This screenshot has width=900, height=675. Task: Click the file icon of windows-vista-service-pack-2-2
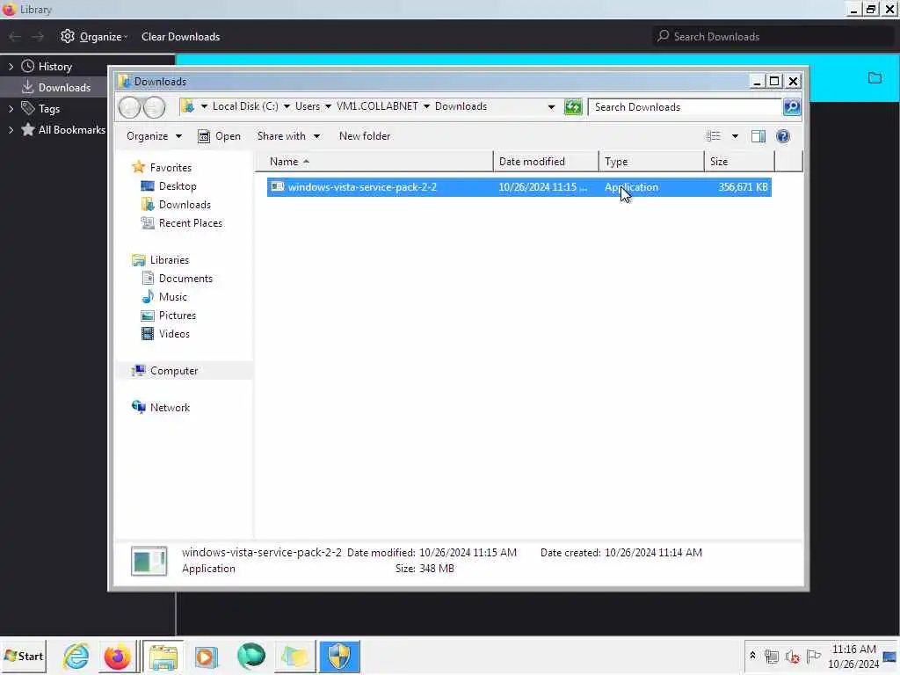277,186
